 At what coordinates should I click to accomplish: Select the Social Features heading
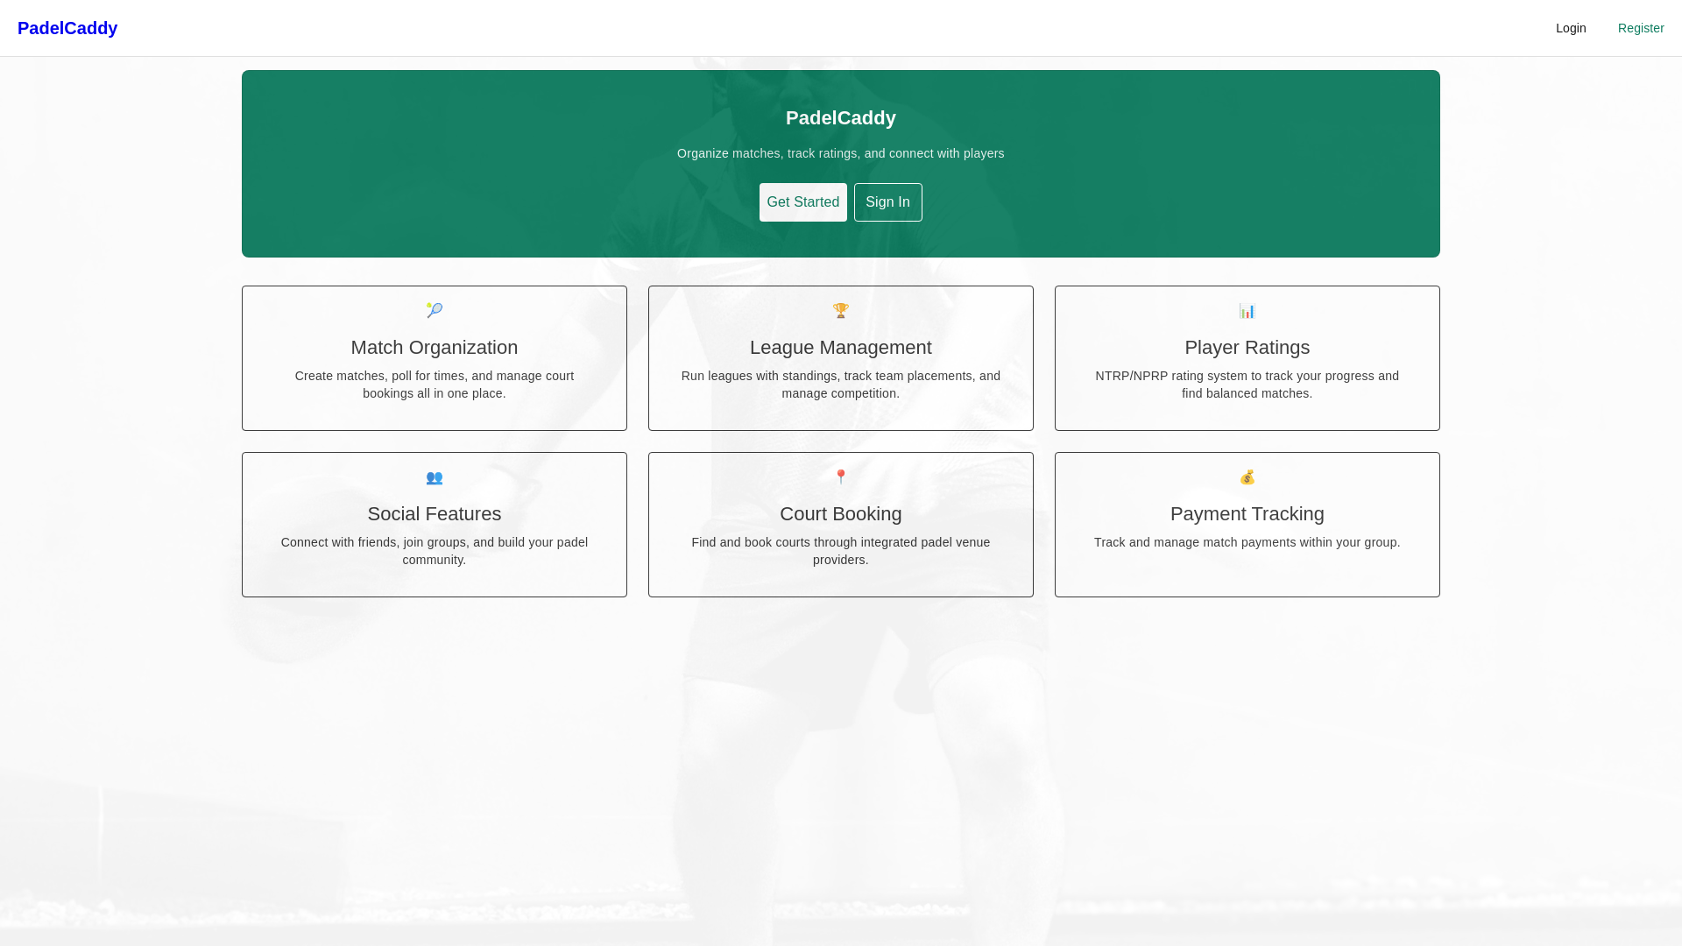tap(435, 514)
